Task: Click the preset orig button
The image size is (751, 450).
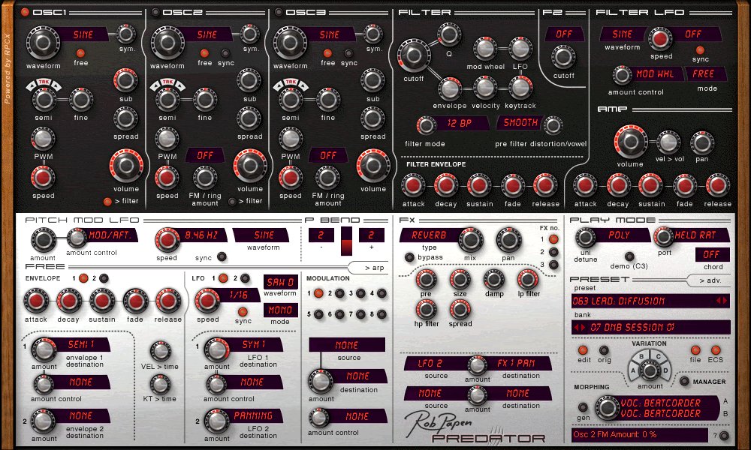Action: [x=604, y=350]
